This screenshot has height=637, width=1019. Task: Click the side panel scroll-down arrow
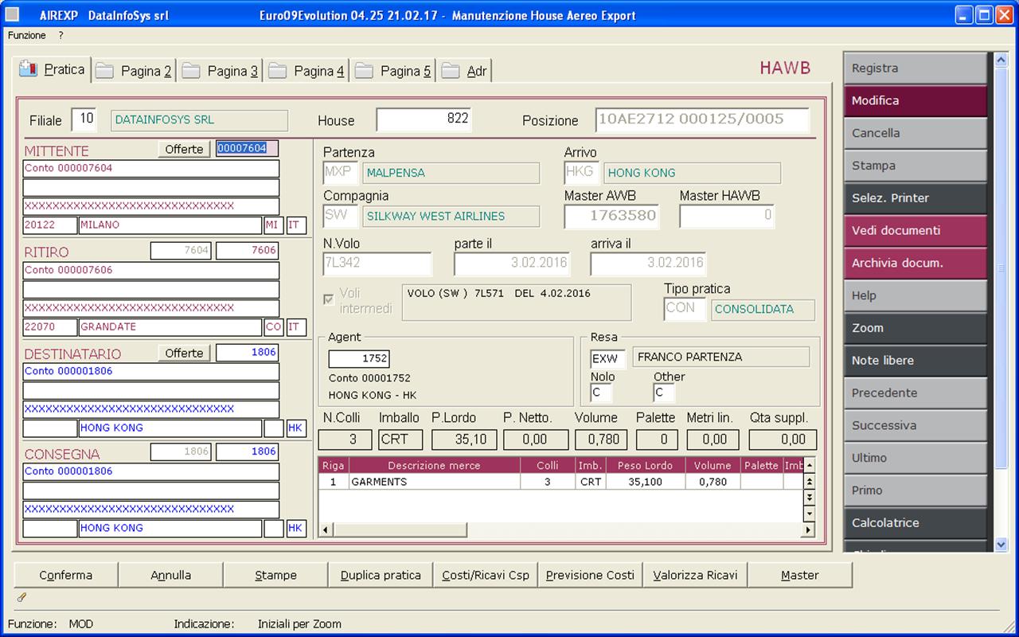point(1001,545)
